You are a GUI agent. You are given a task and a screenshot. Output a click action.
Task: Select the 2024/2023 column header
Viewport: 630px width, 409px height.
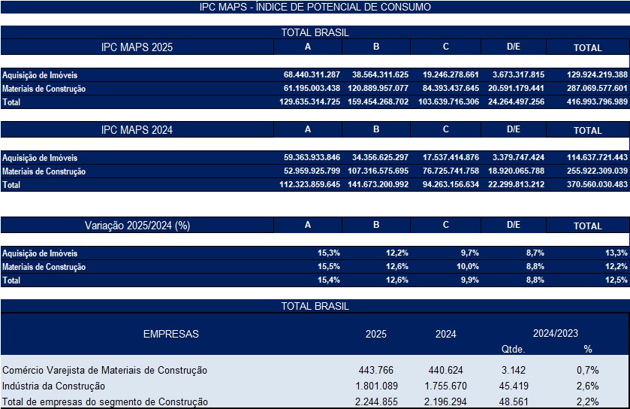[x=555, y=333]
